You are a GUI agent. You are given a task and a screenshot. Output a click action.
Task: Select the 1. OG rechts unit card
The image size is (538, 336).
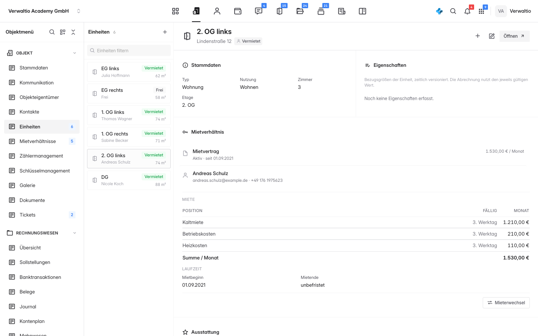point(129,137)
